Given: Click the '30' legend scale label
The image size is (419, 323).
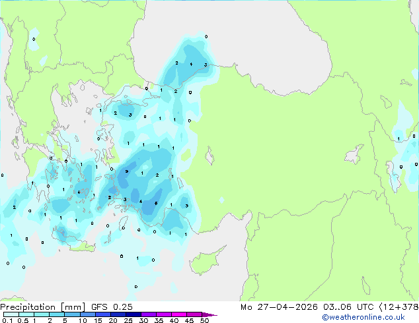Looking at the screenshot, I should 143,320.
